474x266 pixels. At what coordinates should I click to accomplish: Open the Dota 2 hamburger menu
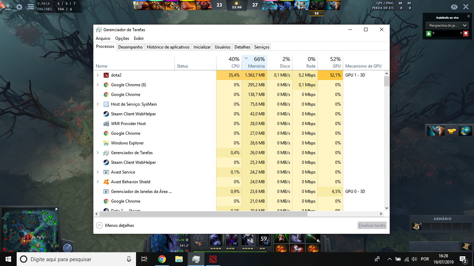click(31, 7)
